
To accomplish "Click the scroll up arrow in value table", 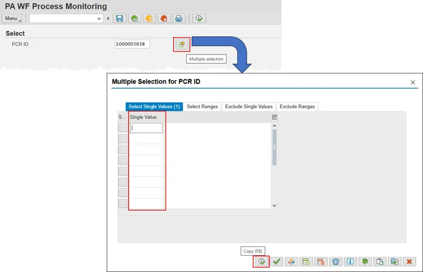I will tap(274, 126).
